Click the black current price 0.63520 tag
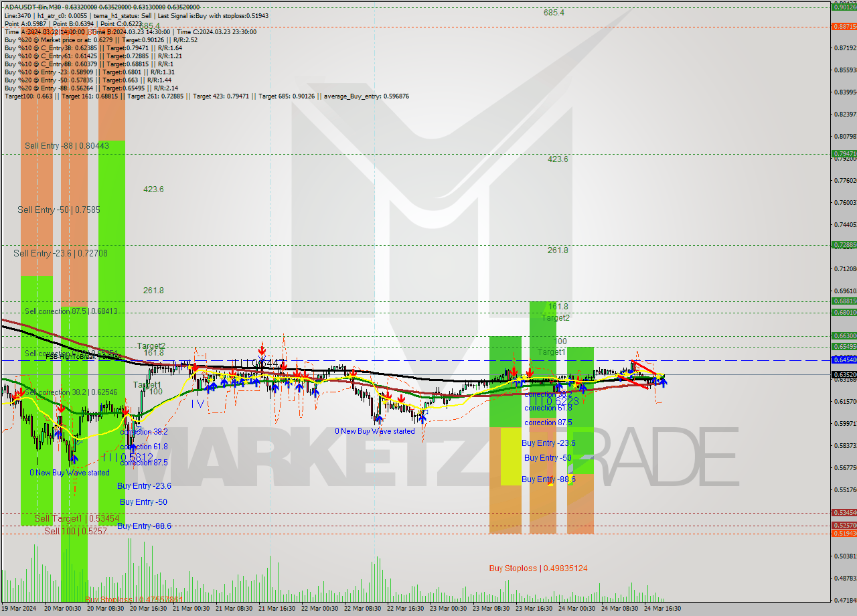This screenshot has width=857, height=616. 844,374
